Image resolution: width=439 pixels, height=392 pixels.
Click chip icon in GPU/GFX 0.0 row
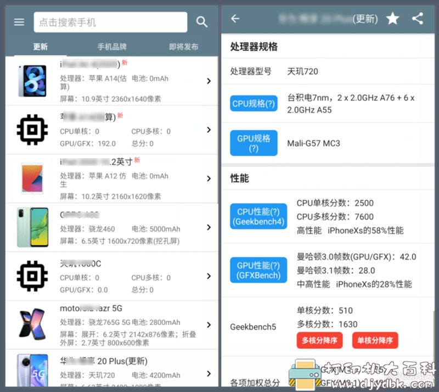tap(32, 276)
